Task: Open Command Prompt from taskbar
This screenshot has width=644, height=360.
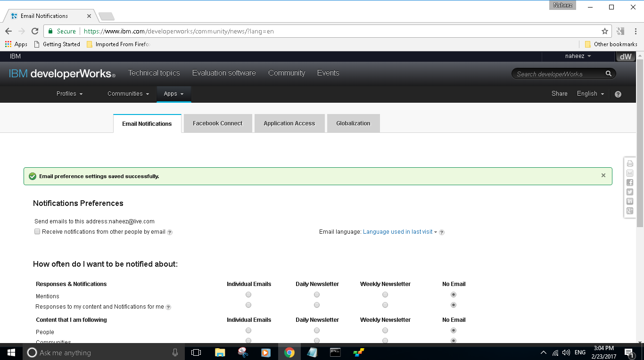Action: pos(335,352)
